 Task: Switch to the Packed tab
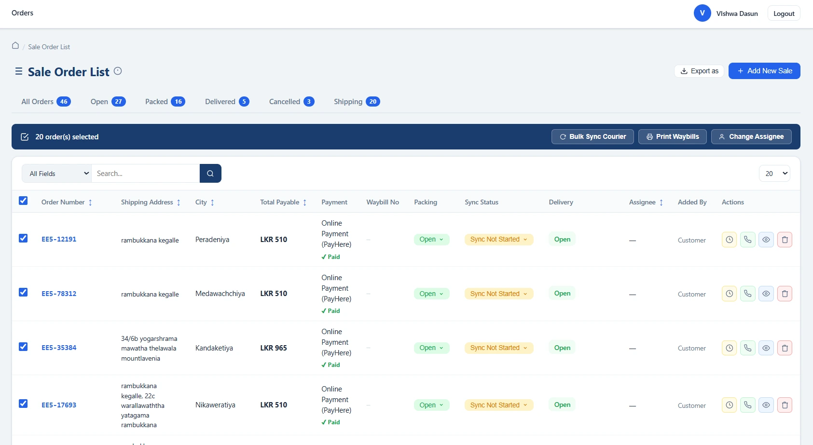[165, 102]
